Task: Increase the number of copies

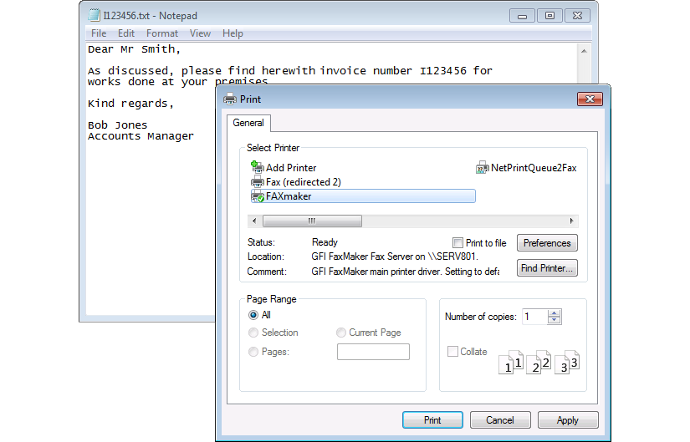Action: pyautogui.click(x=554, y=313)
